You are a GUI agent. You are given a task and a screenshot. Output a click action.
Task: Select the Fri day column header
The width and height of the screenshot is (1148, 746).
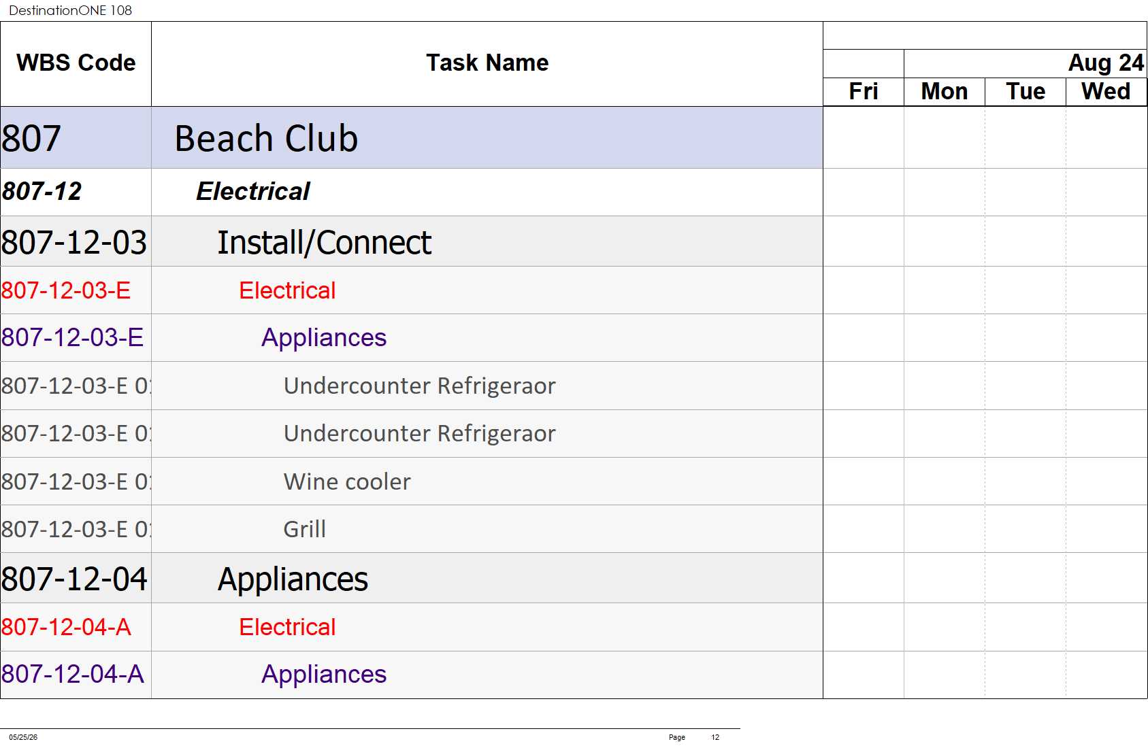click(864, 91)
